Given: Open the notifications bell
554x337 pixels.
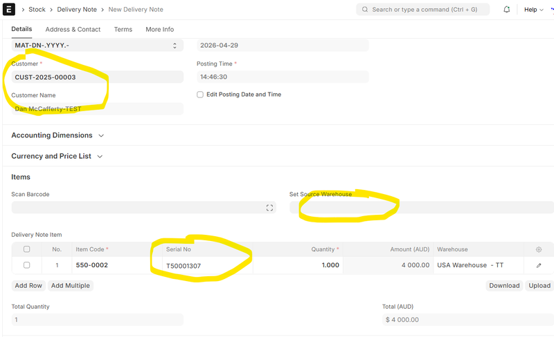Looking at the screenshot, I should pyautogui.click(x=506, y=10).
